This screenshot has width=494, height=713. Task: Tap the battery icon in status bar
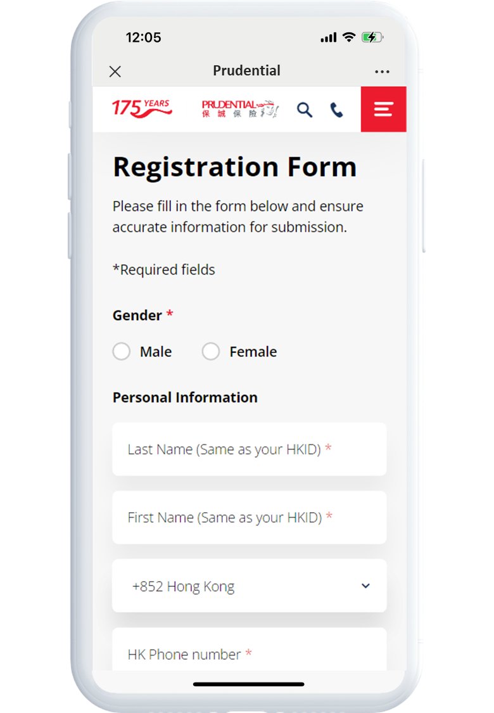[372, 37]
